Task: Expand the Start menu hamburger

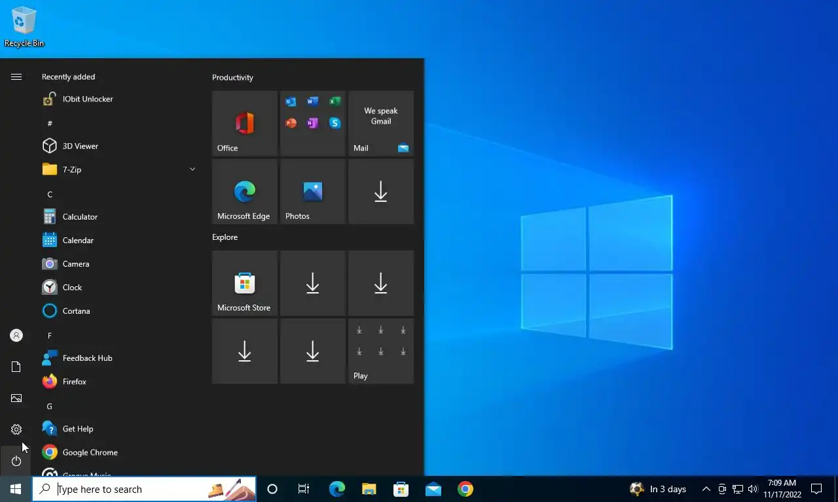Action: coord(16,77)
